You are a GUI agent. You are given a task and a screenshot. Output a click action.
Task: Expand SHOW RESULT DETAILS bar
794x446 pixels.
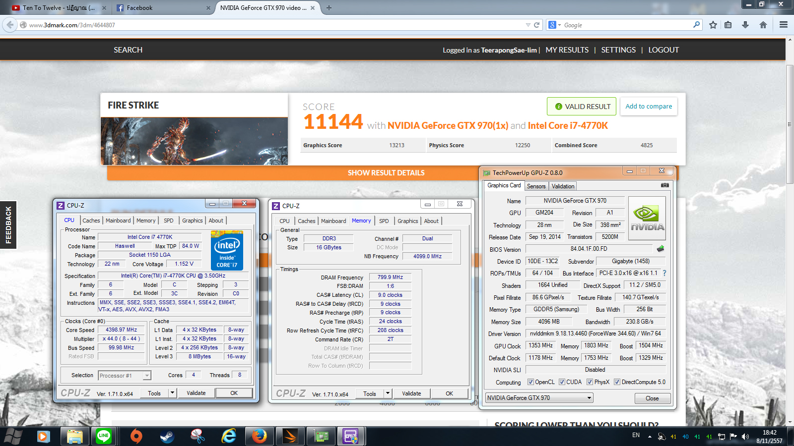click(x=386, y=173)
